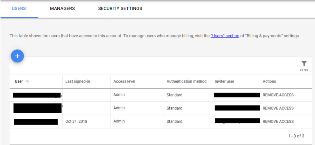
Task: Open Admin access level in first row
Action: click(119, 95)
